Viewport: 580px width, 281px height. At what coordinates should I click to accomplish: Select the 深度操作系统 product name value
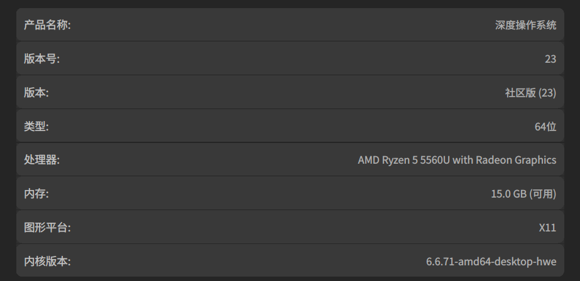(x=525, y=25)
